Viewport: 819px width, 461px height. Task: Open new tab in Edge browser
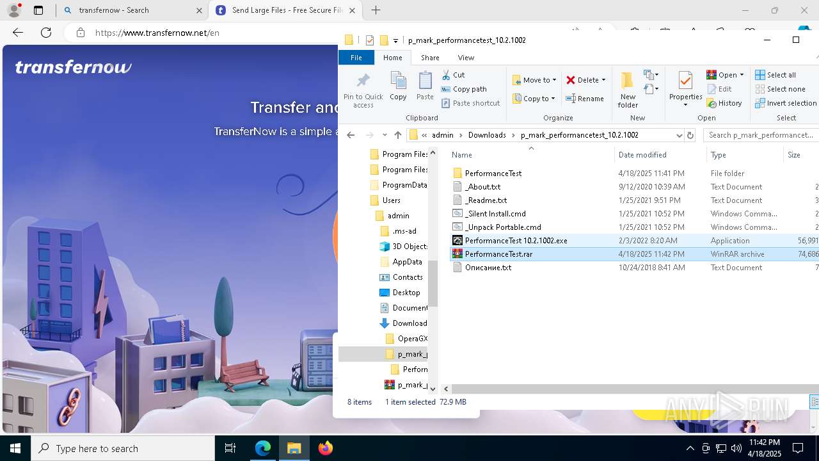(376, 10)
